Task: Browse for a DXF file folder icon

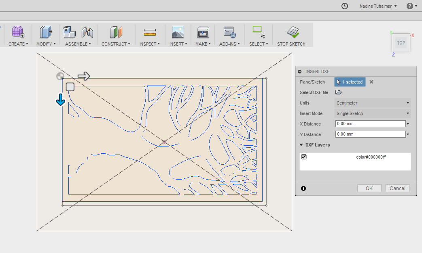Action: 339,92
